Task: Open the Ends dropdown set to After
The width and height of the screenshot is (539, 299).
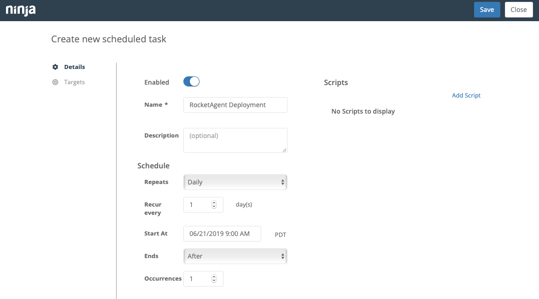Action: click(x=235, y=256)
